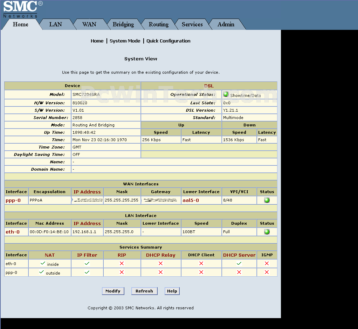Click the eth-0 DHCP Server checkmark
This screenshot has width=358, height=329.
coord(239,264)
